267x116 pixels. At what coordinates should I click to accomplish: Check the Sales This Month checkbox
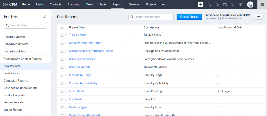pyautogui.click(x=63, y=67)
